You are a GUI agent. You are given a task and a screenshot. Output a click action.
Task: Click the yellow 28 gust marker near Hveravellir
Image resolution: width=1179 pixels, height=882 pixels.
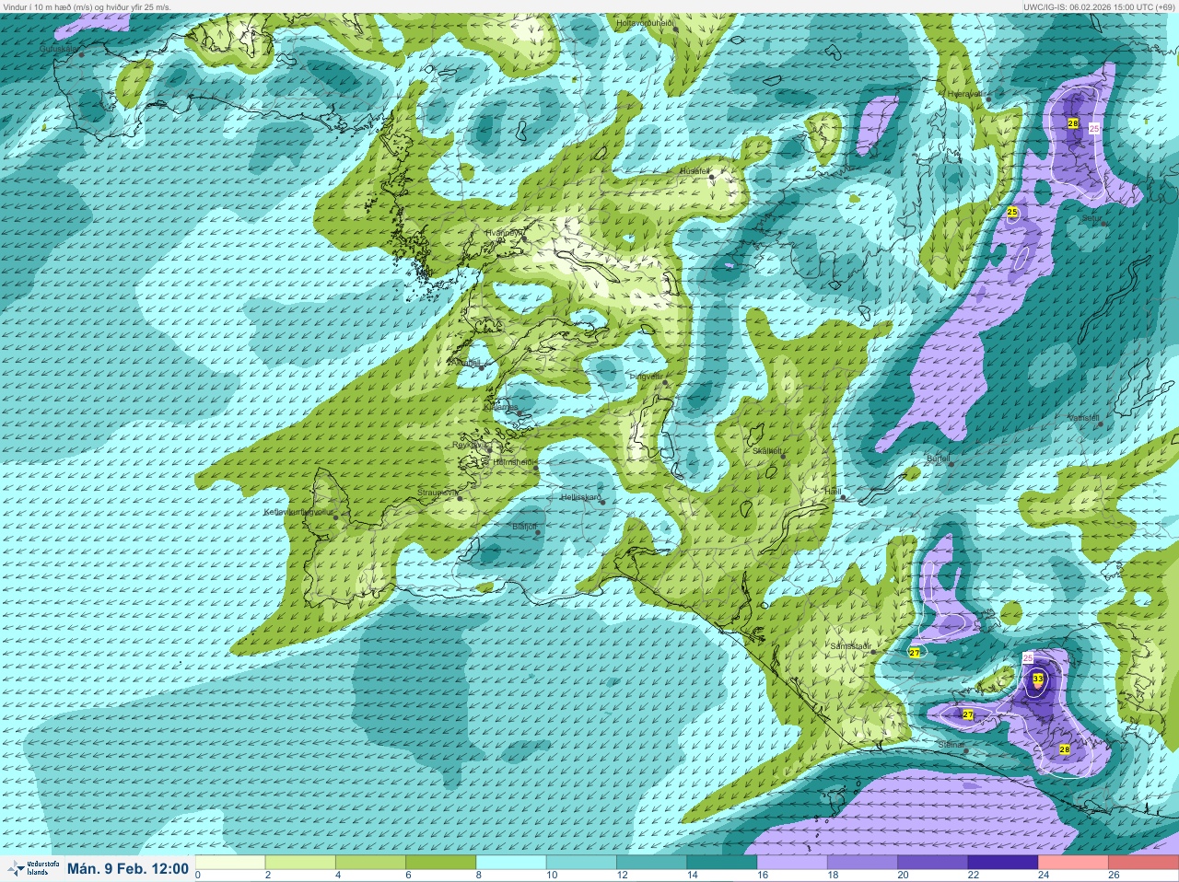1073,123
